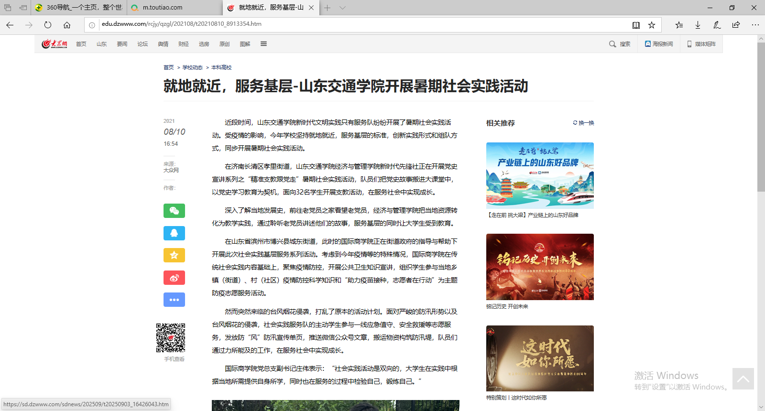The width and height of the screenshot is (765, 411).
Task: Add page to favorites with star icon
Action: tap(652, 25)
